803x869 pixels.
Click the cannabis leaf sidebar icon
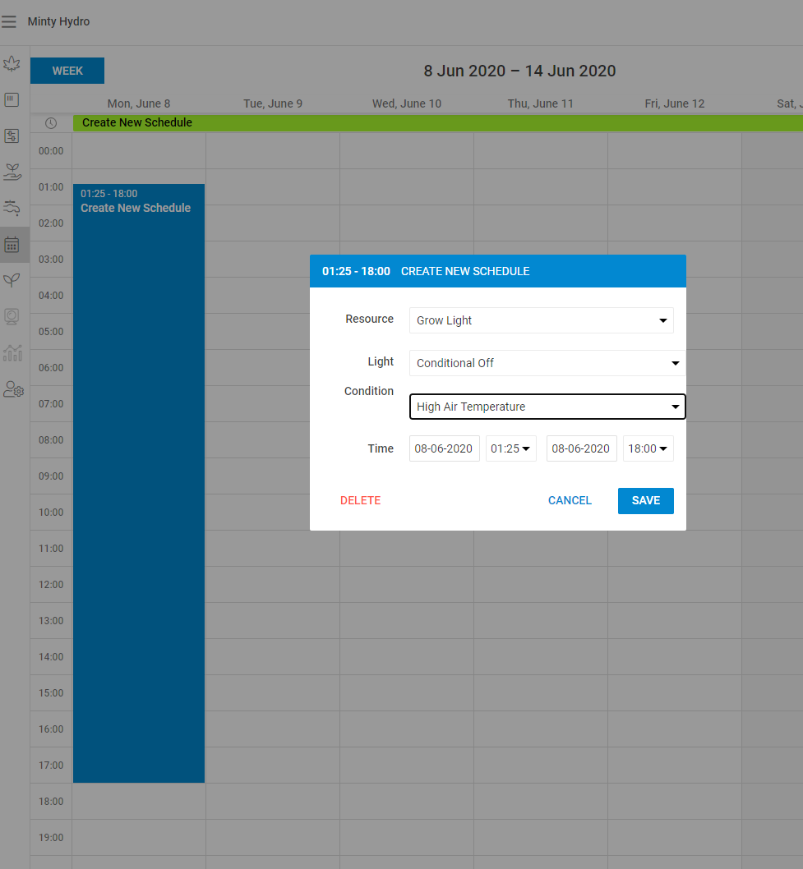12,63
